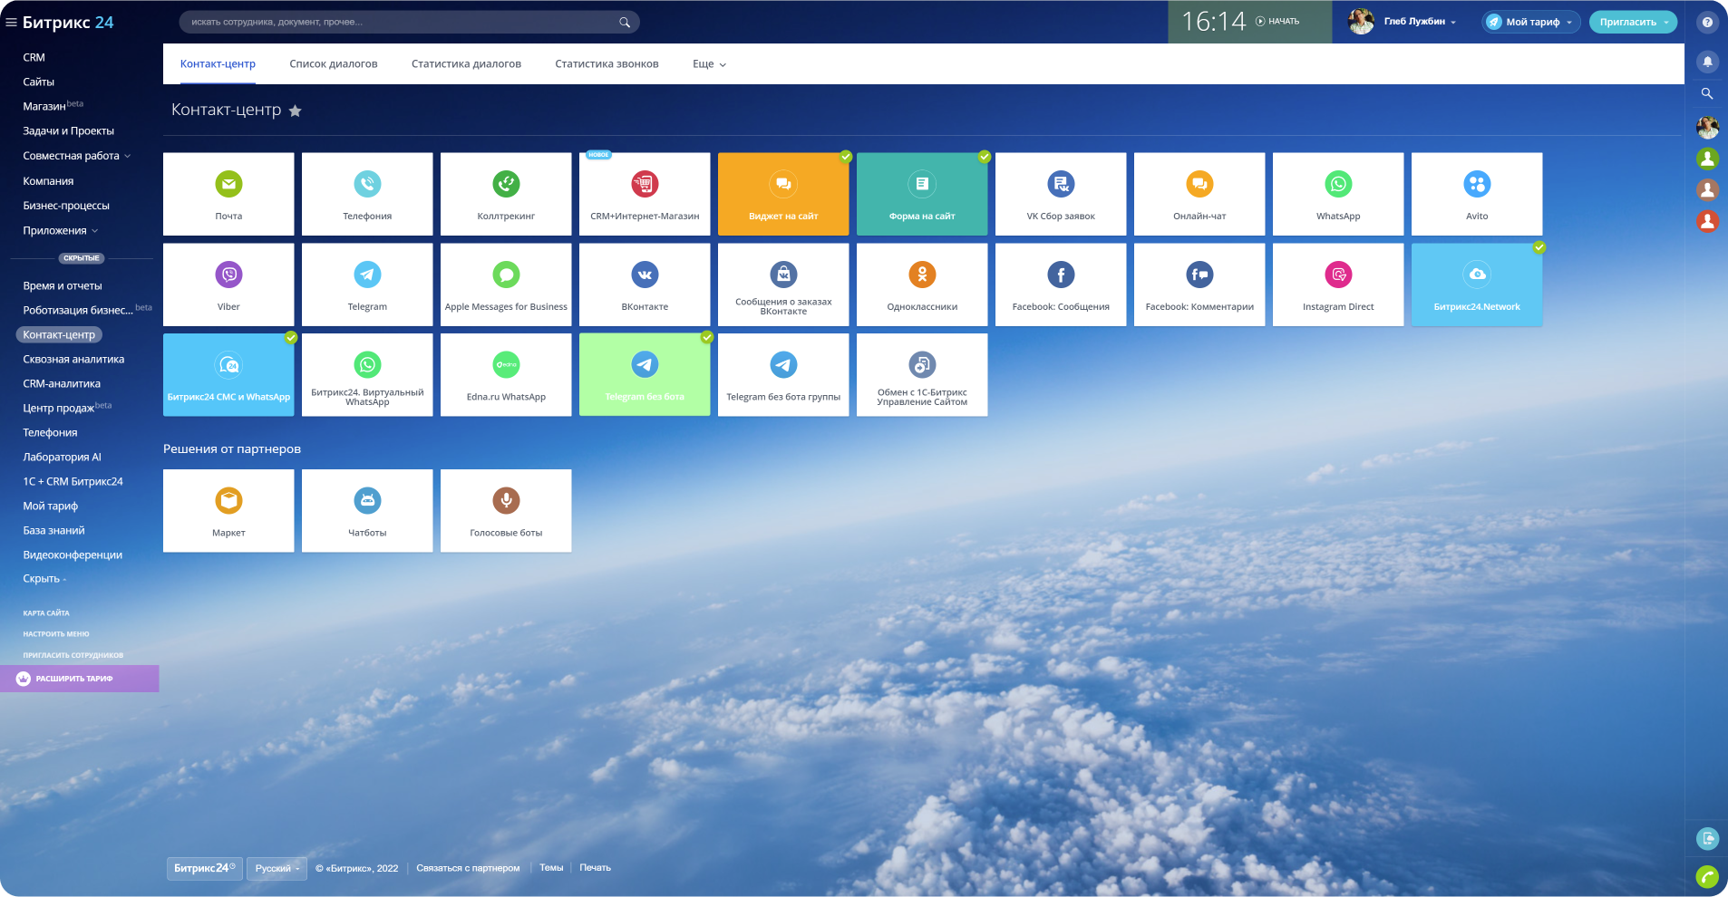Click the right panel search magnifier icon
Screen dimensions: 1728x897
click(x=1707, y=93)
